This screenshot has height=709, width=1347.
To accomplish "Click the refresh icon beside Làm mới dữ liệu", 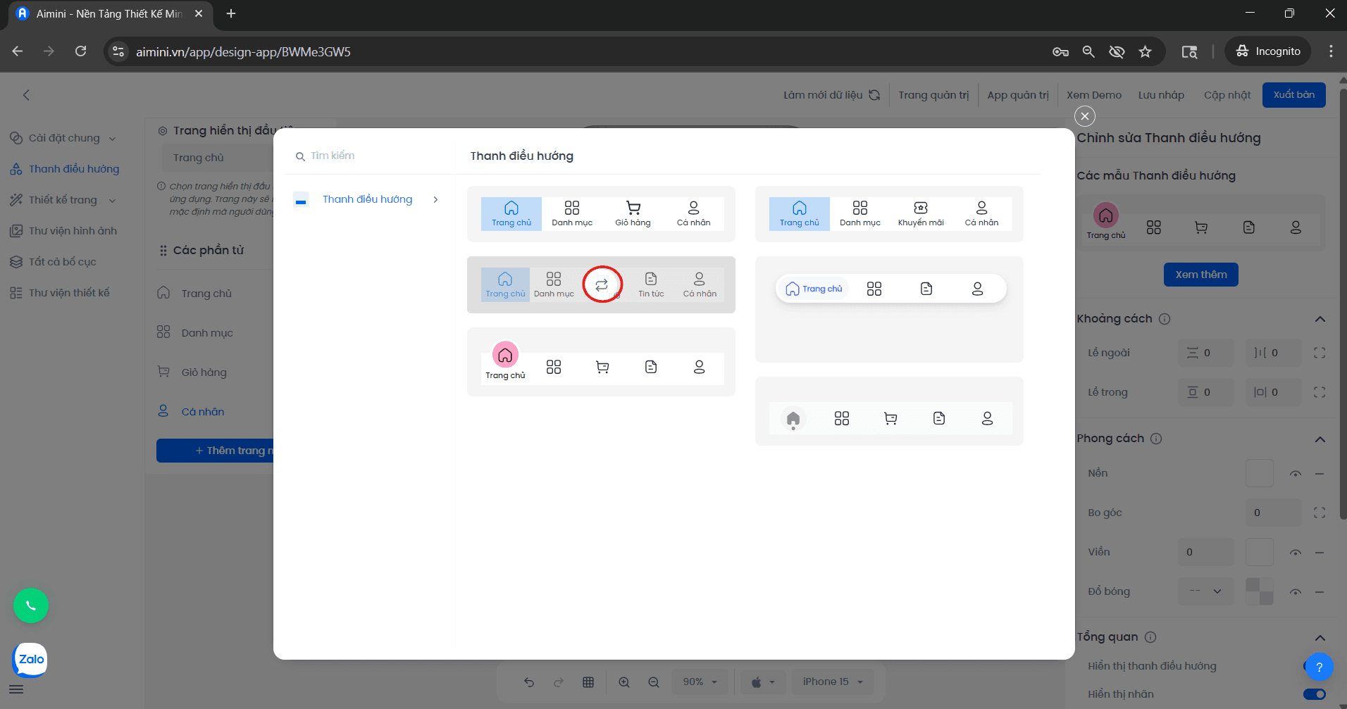I will (874, 95).
